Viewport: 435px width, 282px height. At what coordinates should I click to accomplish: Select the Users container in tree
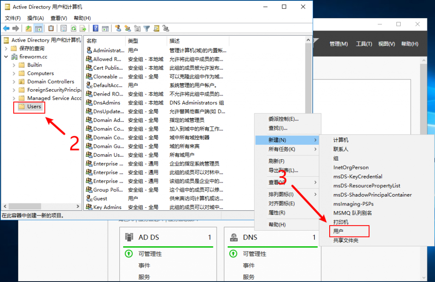(x=34, y=107)
